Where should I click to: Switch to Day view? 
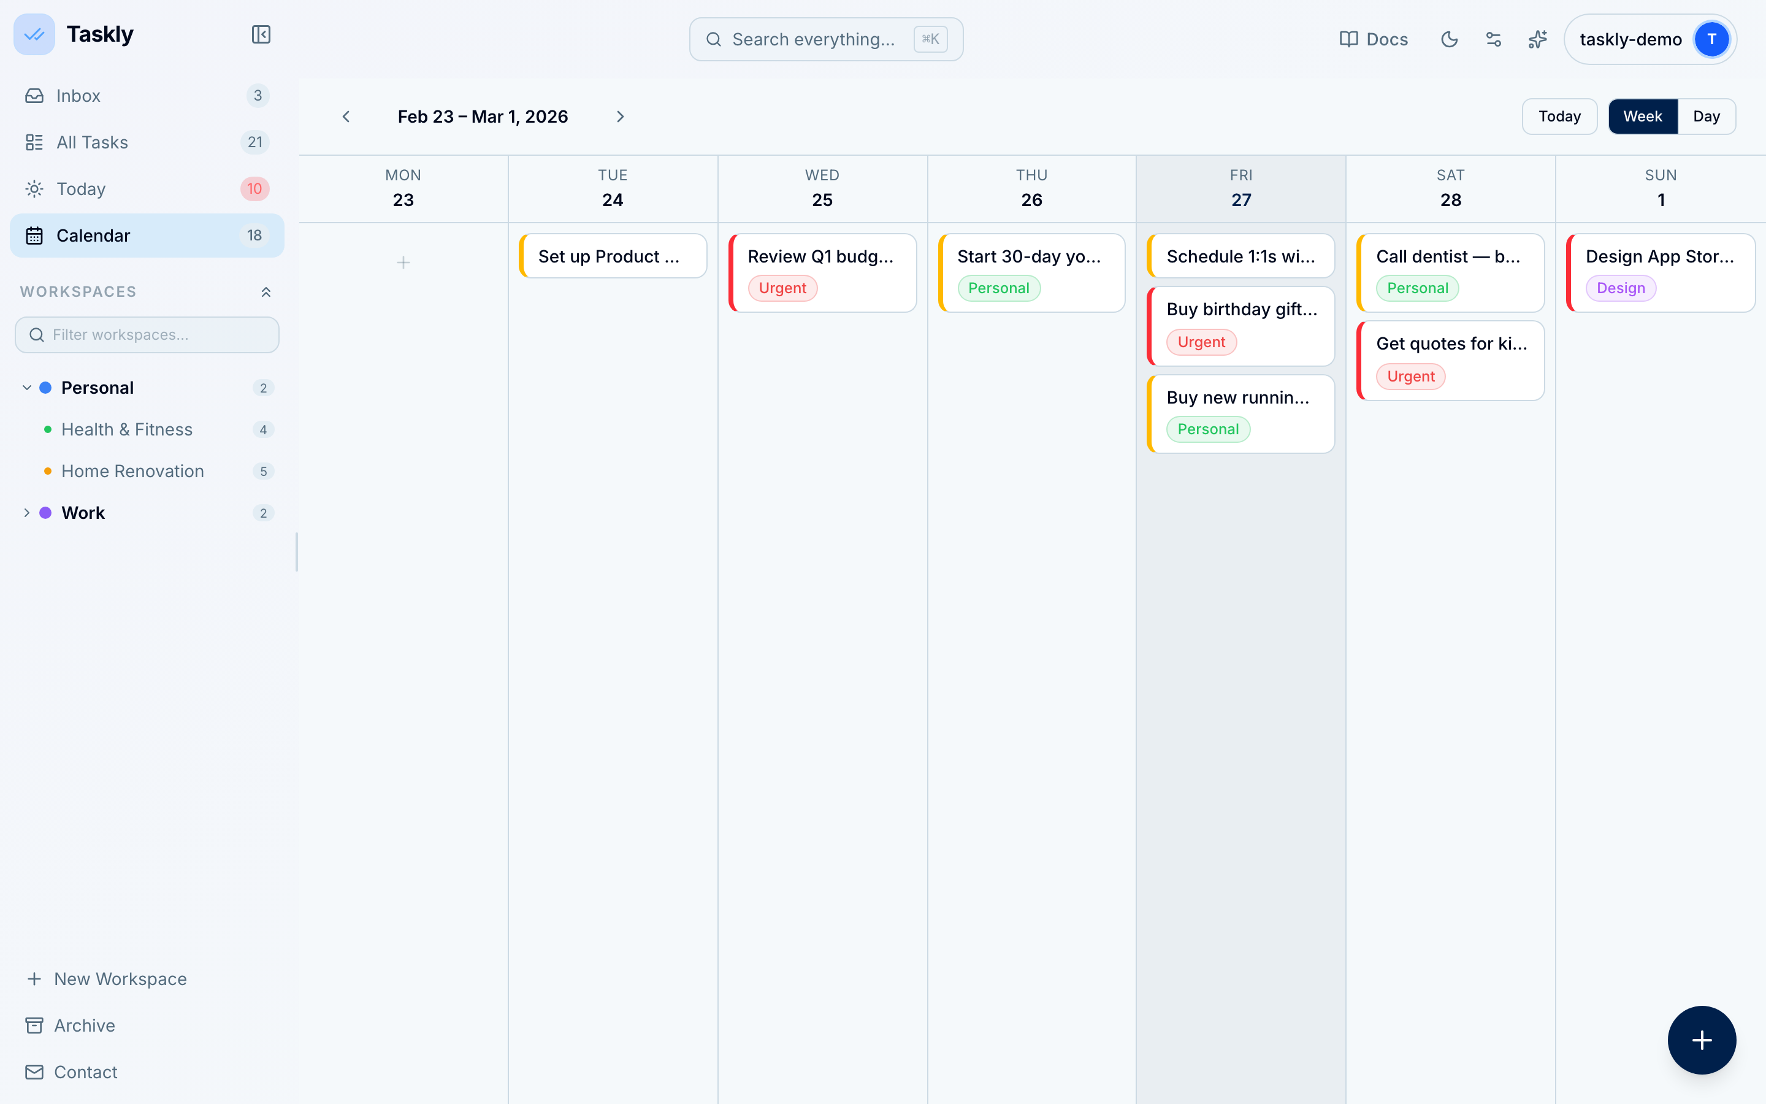[x=1706, y=117]
